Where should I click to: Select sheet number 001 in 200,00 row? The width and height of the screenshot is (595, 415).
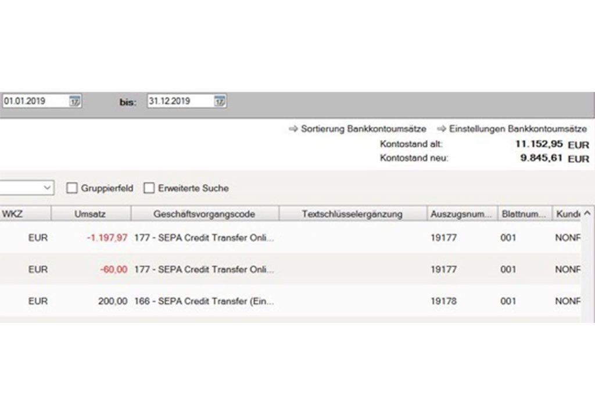click(x=508, y=302)
